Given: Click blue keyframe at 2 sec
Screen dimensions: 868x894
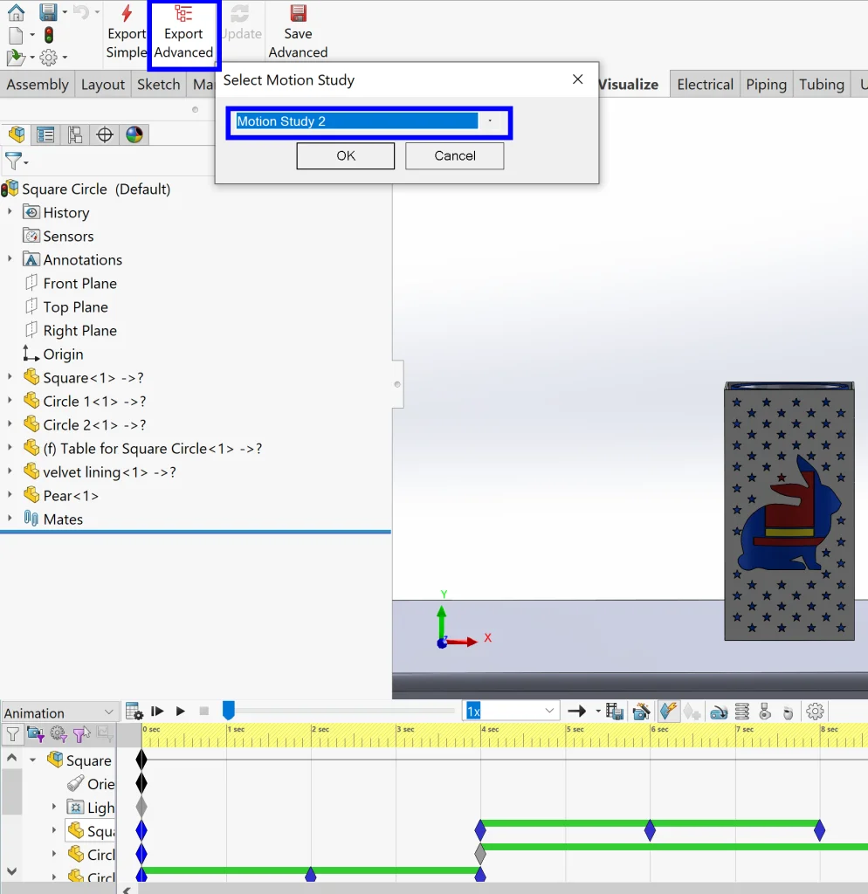Looking at the screenshot, I should (311, 874).
